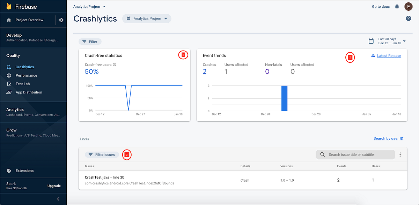
Task: Open notifications with the bell icon
Action: point(397,6)
